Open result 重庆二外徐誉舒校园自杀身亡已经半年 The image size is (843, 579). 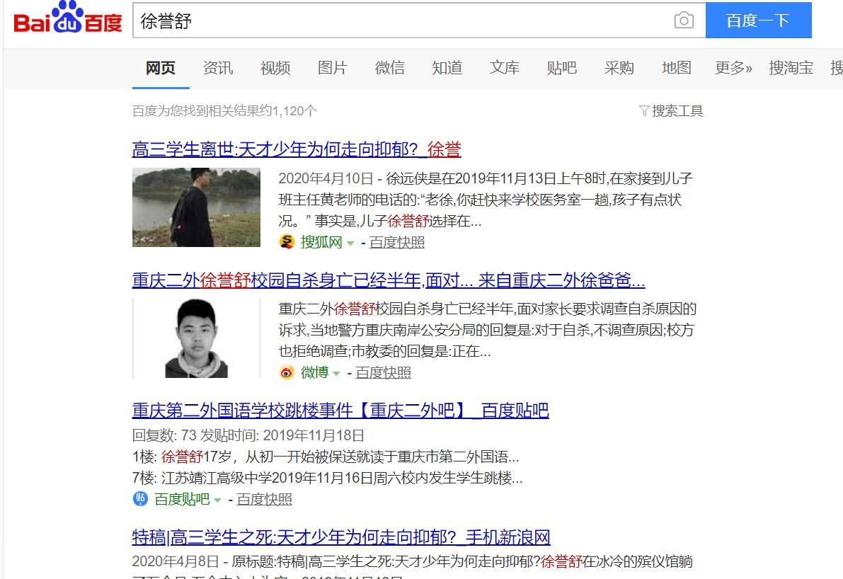[x=389, y=280]
